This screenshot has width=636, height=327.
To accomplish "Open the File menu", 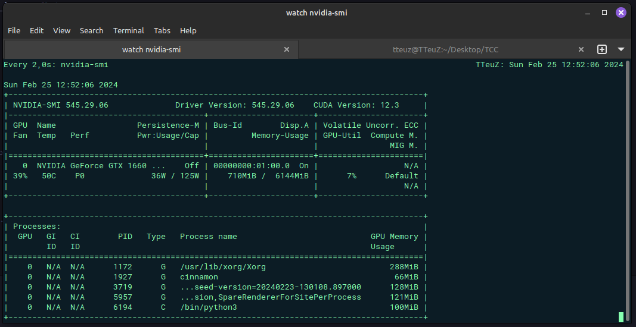I will (14, 30).
